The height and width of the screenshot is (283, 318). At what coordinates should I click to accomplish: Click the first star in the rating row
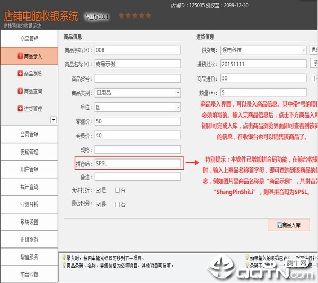121,15
